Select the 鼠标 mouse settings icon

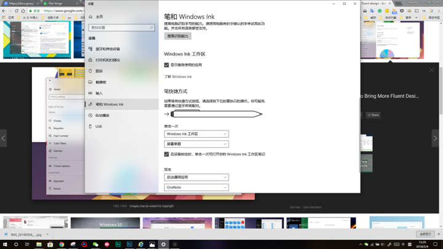(x=90, y=71)
